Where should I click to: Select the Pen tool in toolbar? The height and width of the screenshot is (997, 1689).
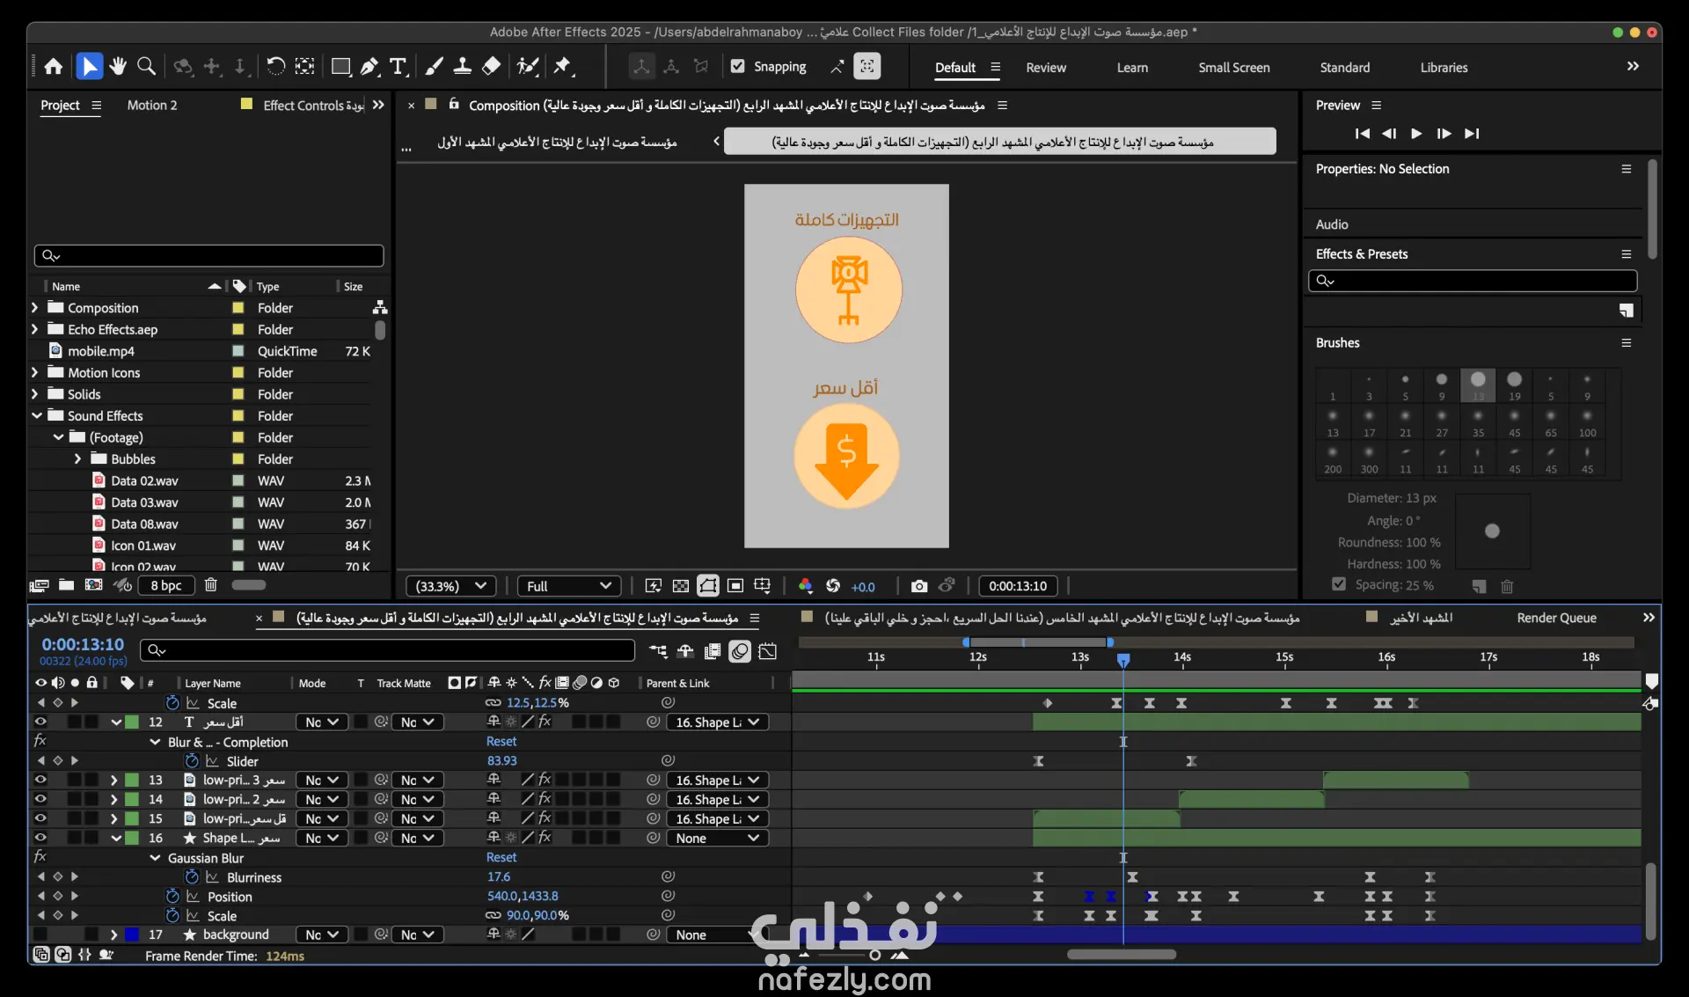coord(369,67)
